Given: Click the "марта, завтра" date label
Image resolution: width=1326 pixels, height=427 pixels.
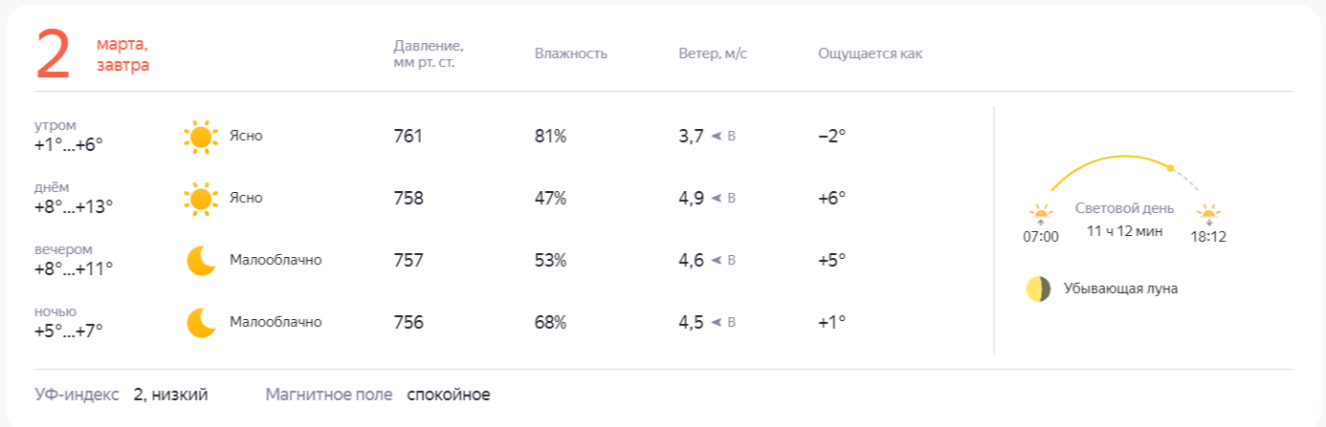Looking at the screenshot, I should pyautogui.click(x=122, y=54).
